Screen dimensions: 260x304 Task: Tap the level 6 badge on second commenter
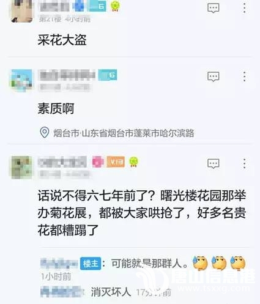(x=108, y=75)
